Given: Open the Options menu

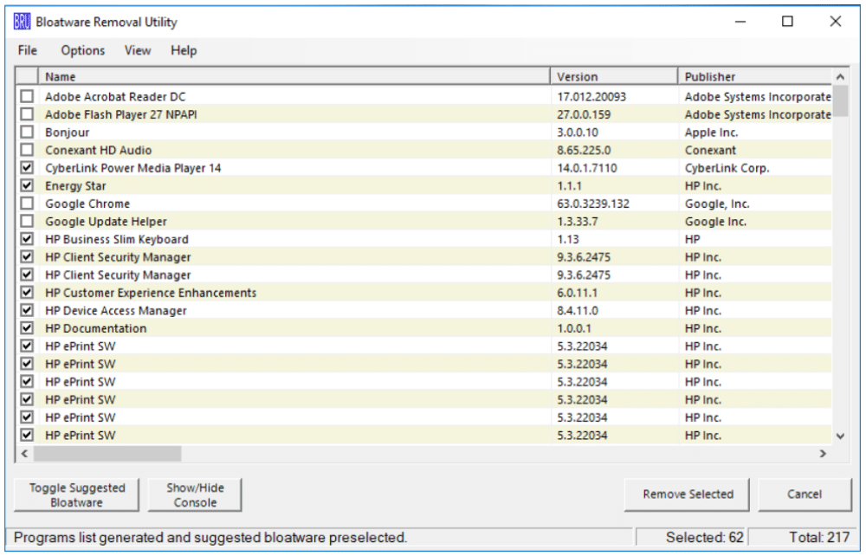Looking at the screenshot, I should pyautogui.click(x=83, y=50).
